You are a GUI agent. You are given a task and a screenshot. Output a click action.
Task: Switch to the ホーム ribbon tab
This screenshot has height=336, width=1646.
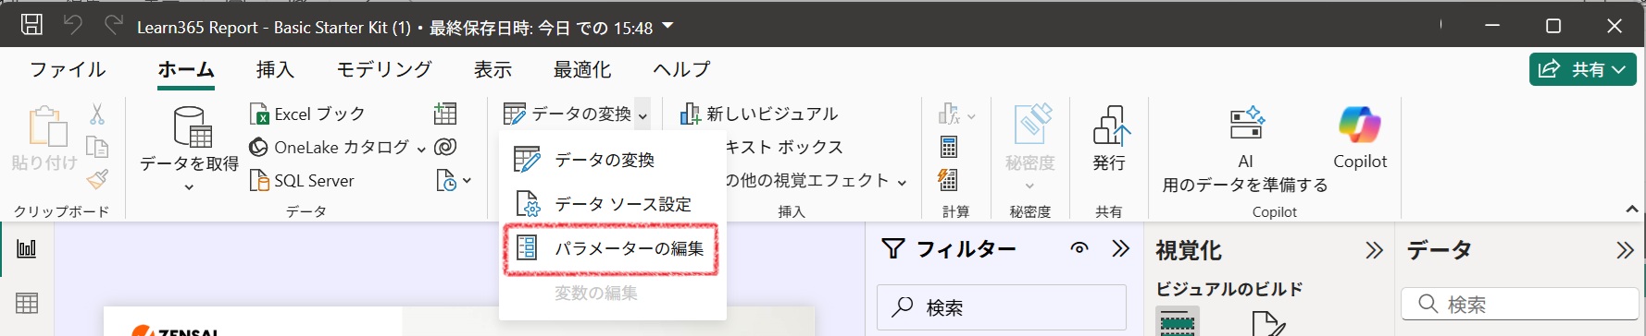[186, 69]
